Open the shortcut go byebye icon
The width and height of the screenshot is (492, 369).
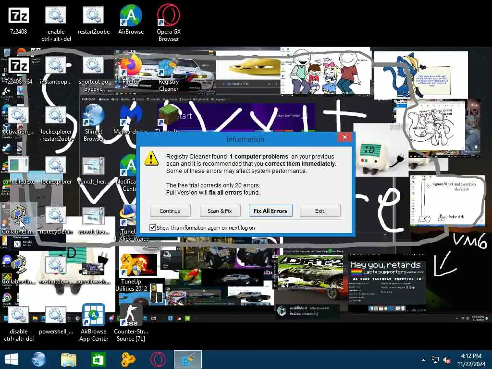pyautogui.click(x=94, y=74)
